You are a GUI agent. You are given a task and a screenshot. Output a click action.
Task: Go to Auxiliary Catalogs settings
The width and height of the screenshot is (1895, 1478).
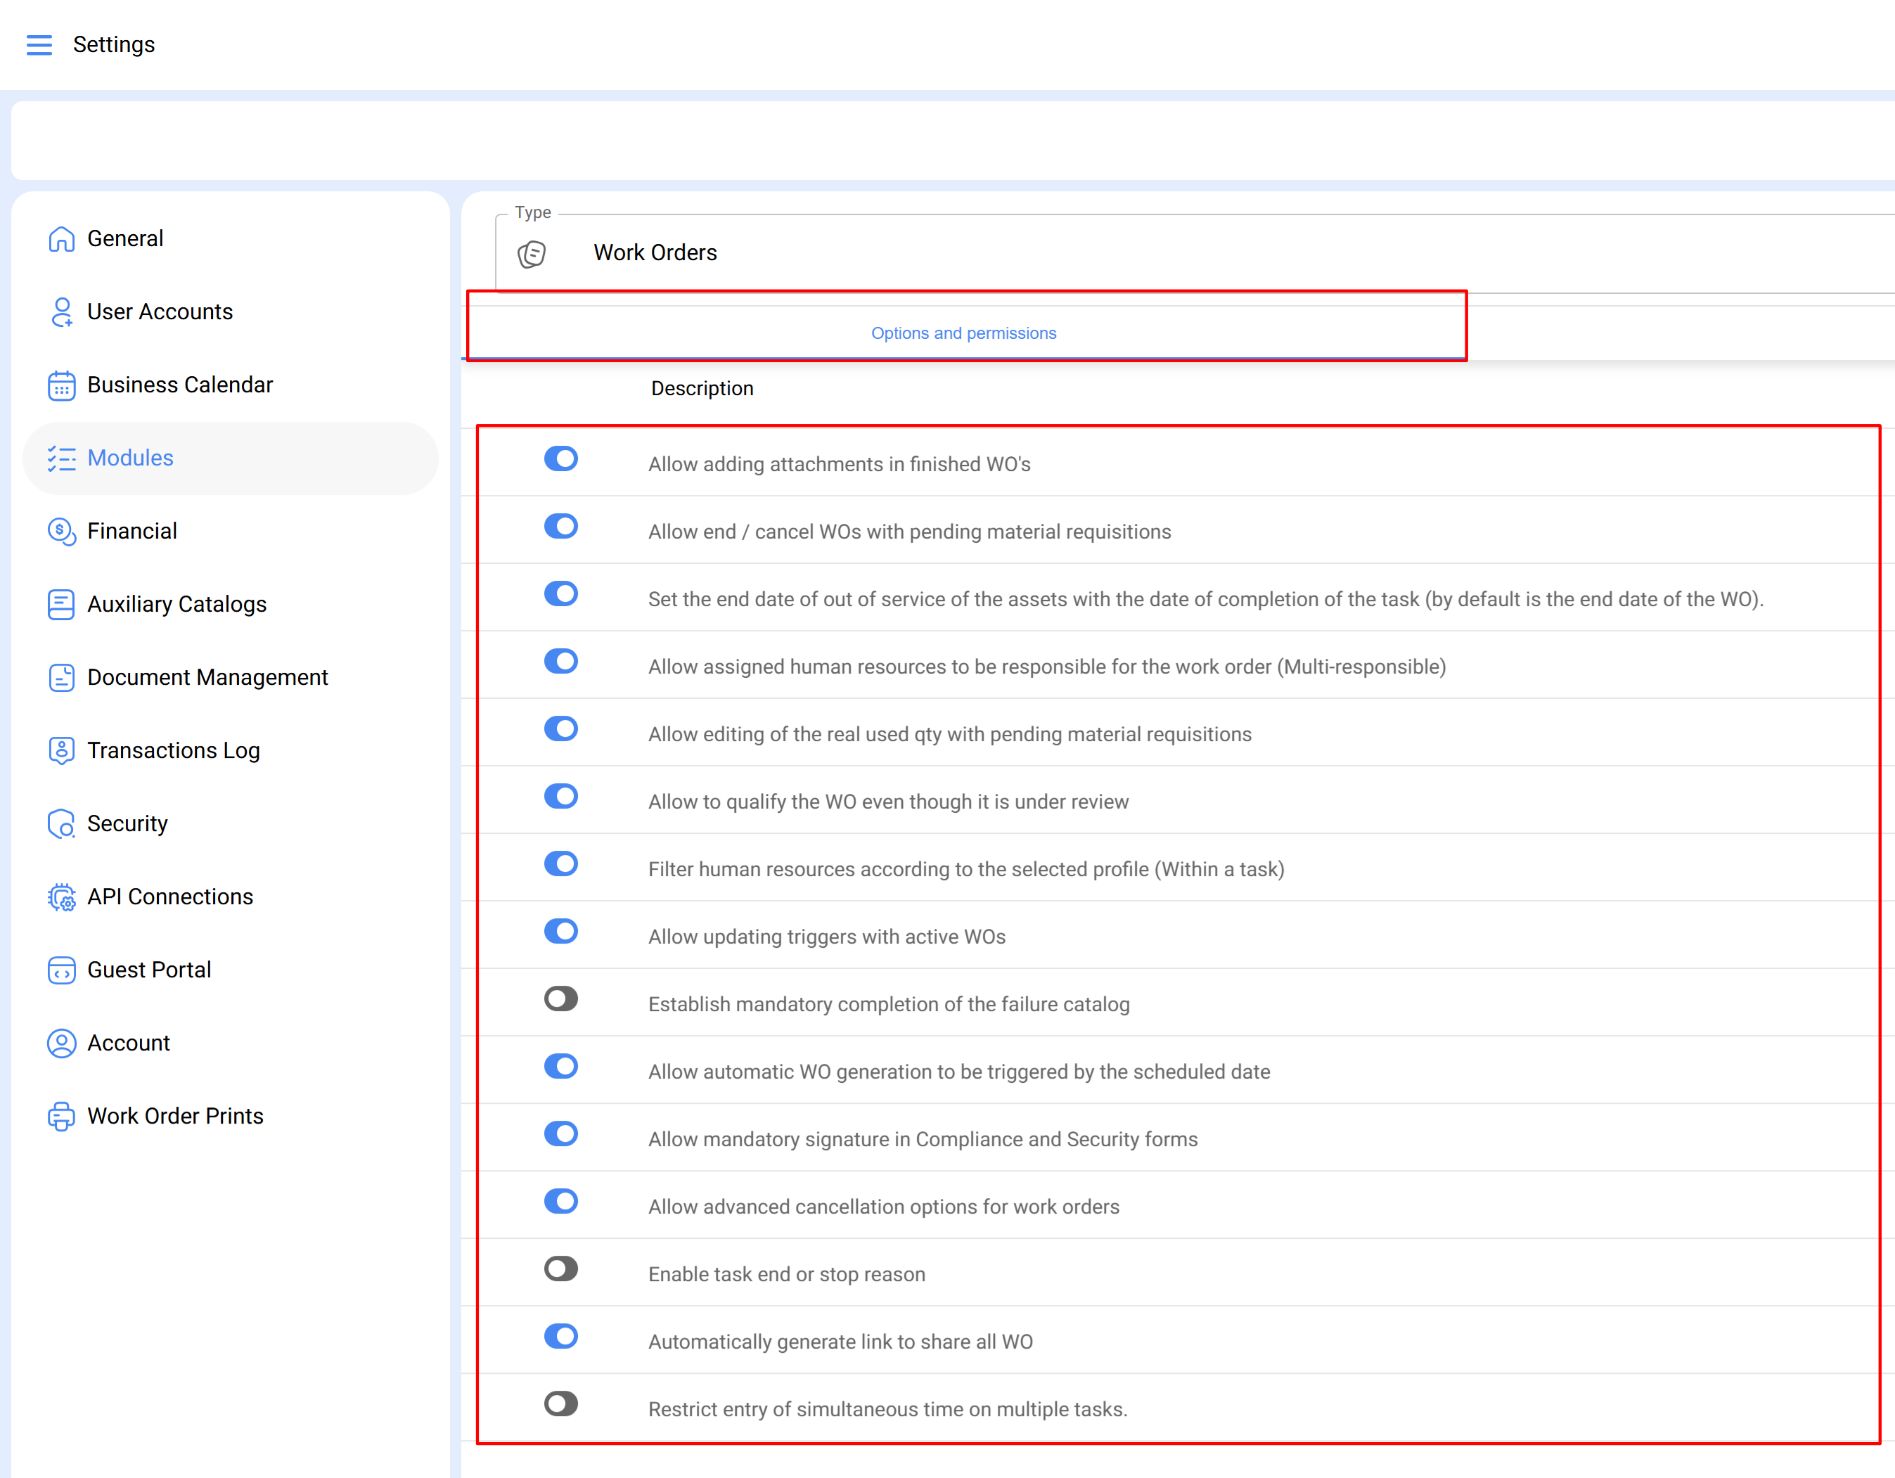pos(177,604)
